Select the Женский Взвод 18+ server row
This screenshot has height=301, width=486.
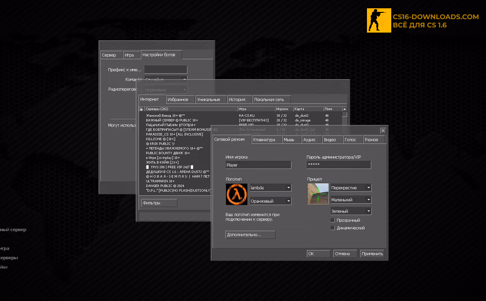pos(240,115)
